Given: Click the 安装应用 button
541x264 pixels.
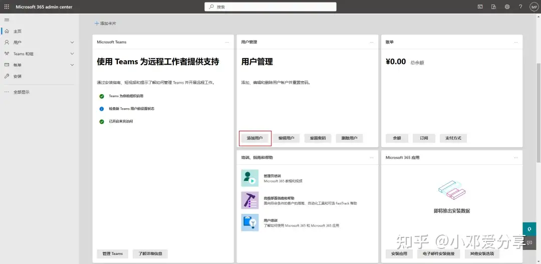Looking at the screenshot, I should tap(399, 253).
